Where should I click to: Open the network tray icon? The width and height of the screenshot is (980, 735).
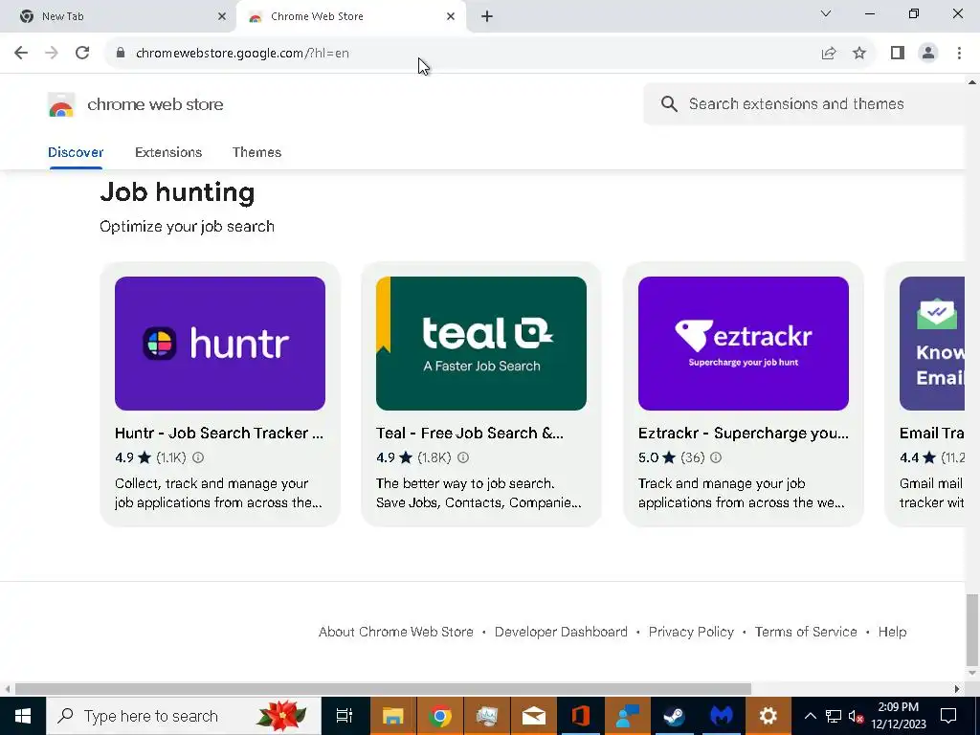pos(834,716)
